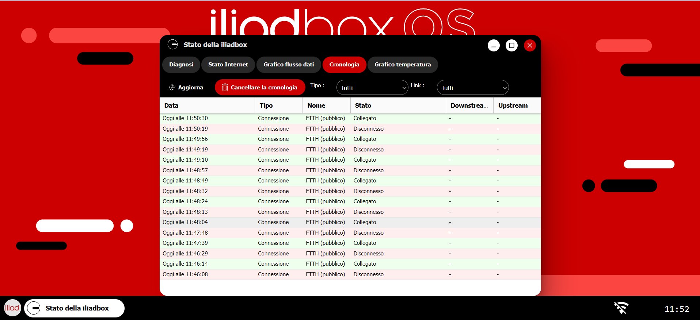Click the window title 'Stato della iliadbox'
This screenshot has height=320, width=700.
215,45
